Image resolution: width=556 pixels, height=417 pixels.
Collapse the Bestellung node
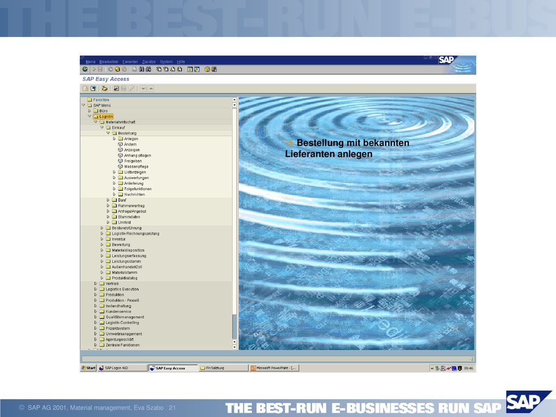pos(108,134)
